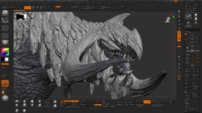
Task: Select the PolyMesh3D star tool
Action: [188, 23]
